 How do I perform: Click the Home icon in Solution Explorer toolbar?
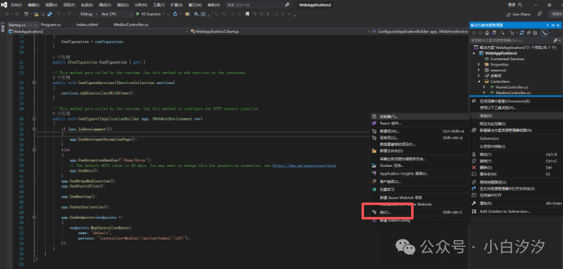[x=487, y=33]
